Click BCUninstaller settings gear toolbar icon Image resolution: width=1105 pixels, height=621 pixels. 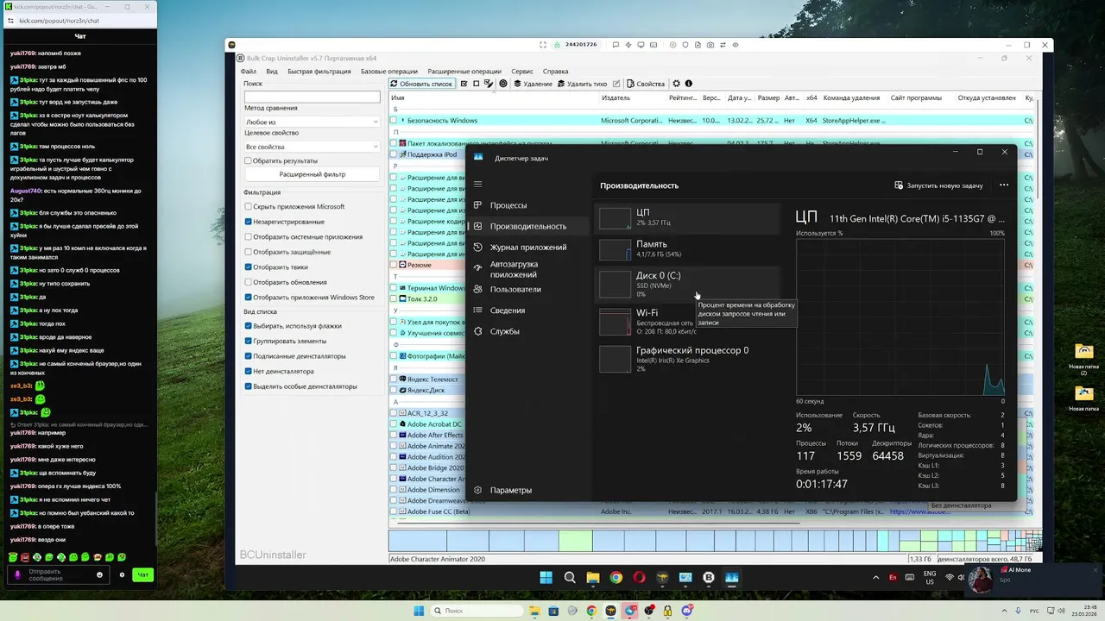click(676, 84)
